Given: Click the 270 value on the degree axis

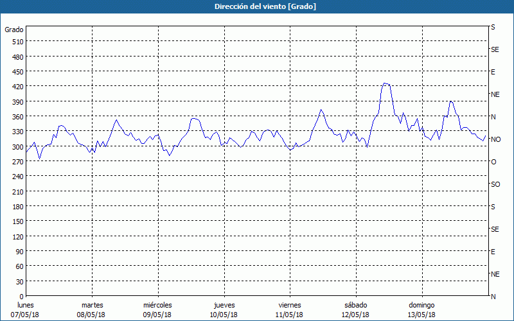Looking at the screenshot, I should coord(19,162).
